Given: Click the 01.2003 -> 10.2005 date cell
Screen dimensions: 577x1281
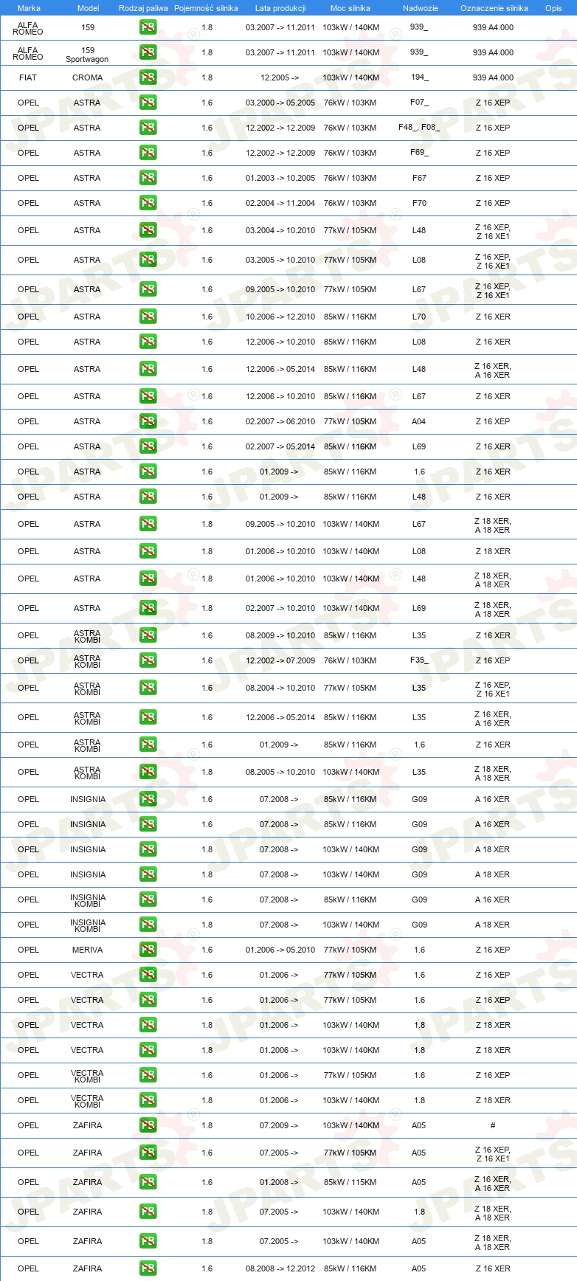Looking at the screenshot, I should 280,178.
